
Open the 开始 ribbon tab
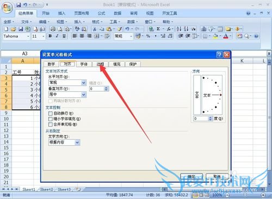click(46, 13)
